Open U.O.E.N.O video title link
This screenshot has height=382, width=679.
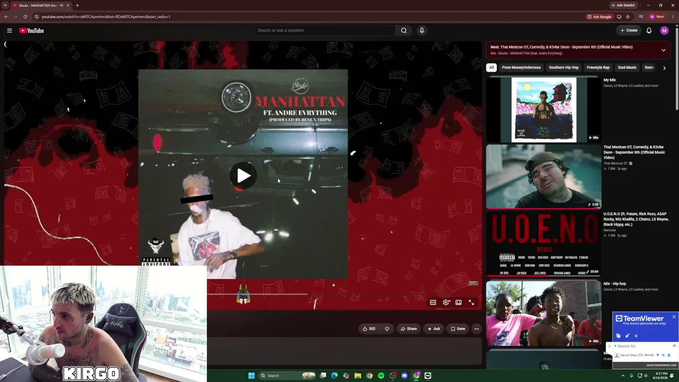coord(635,219)
